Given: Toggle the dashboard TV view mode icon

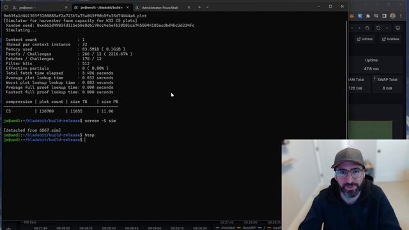Looking at the screenshot, I should tap(397, 28).
